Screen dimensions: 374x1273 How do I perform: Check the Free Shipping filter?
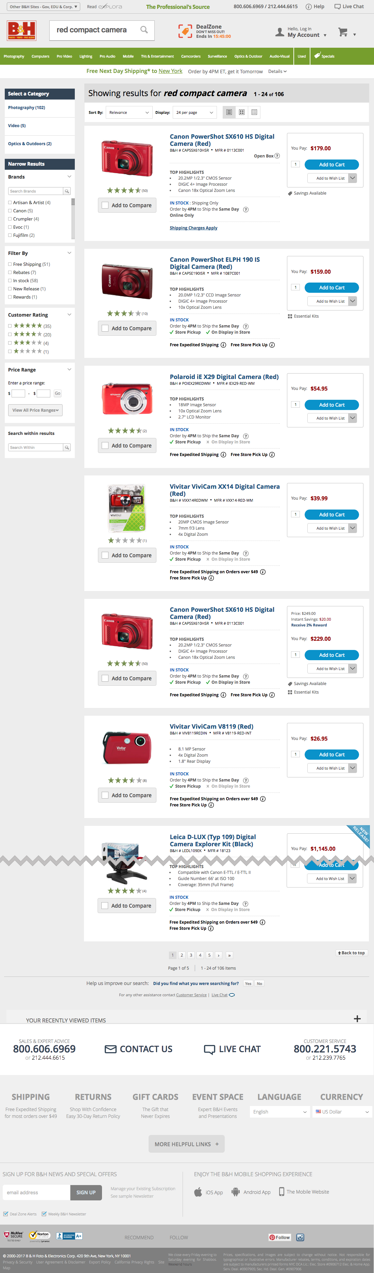10,264
